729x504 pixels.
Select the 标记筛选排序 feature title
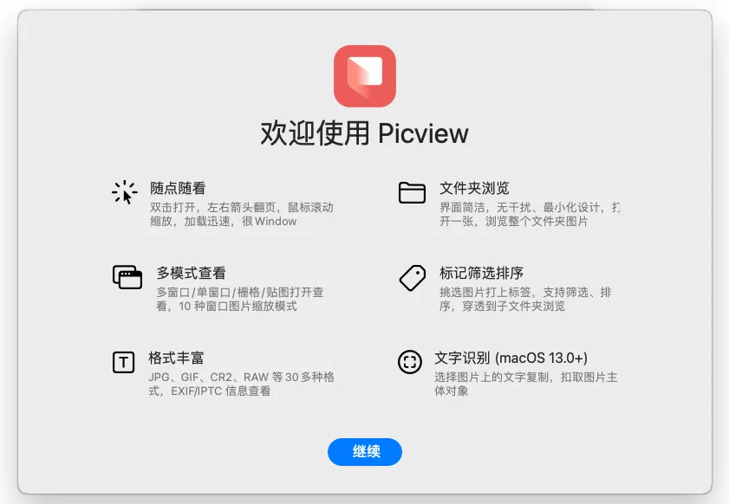(481, 273)
